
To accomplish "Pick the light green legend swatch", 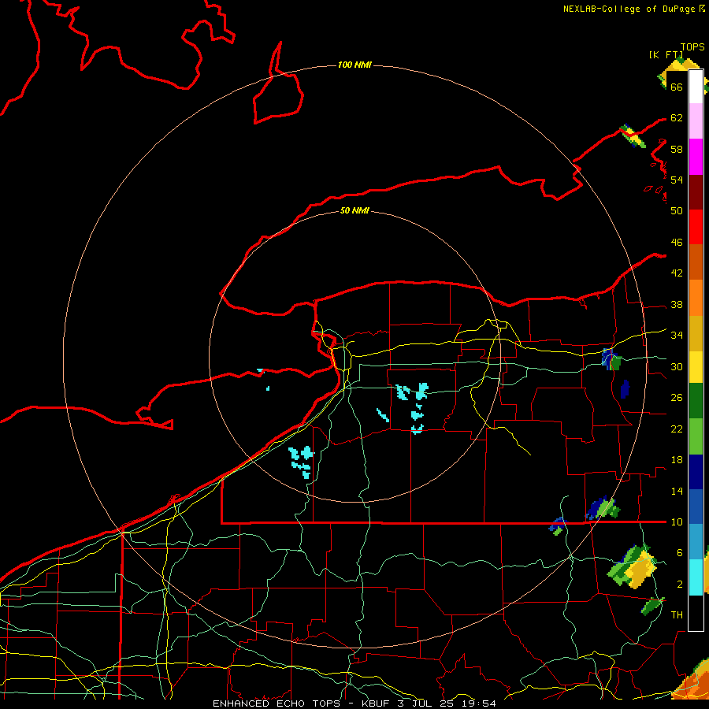I will pyautogui.click(x=696, y=436).
